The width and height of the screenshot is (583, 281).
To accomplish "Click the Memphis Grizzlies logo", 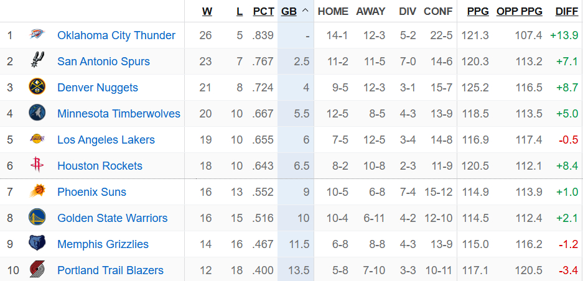I will click(37, 244).
